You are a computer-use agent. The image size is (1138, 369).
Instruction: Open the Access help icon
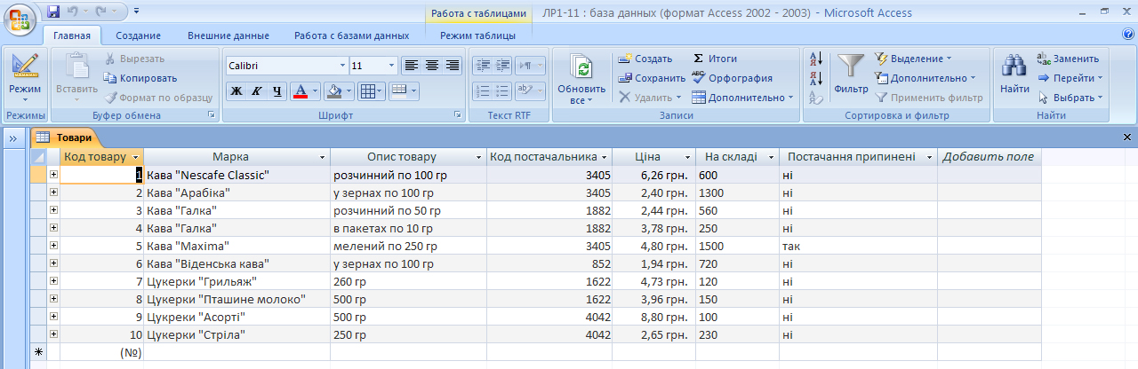1128,34
